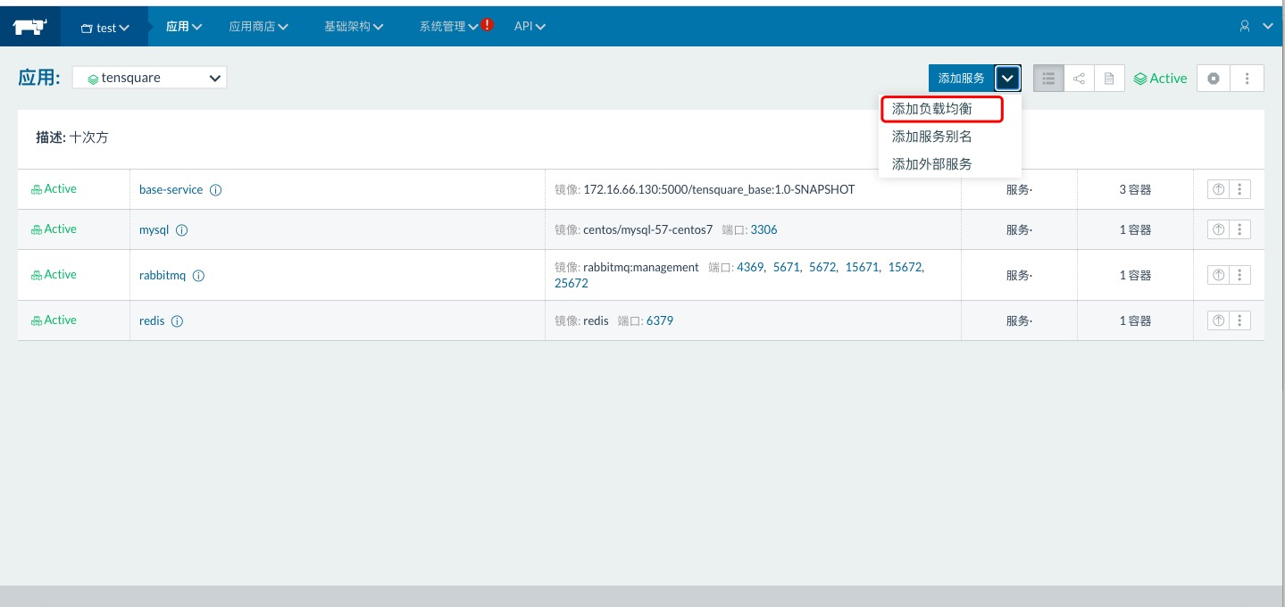Click rabbitmq port 5672 link
The height and width of the screenshot is (607, 1285).
pos(822,267)
